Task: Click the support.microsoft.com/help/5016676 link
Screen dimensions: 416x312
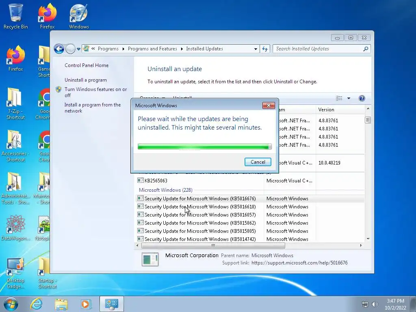Action: click(299, 263)
